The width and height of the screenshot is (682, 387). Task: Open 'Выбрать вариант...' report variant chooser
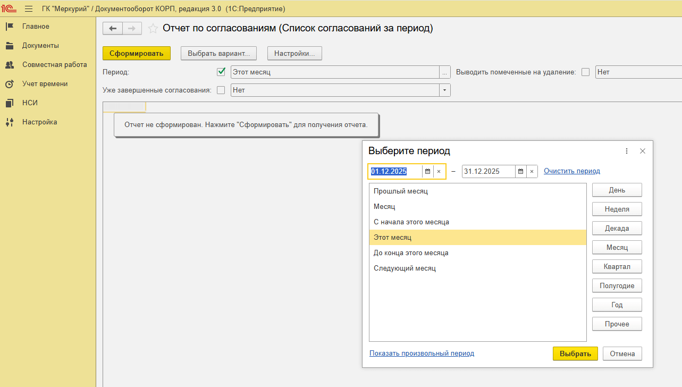(219, 53)
